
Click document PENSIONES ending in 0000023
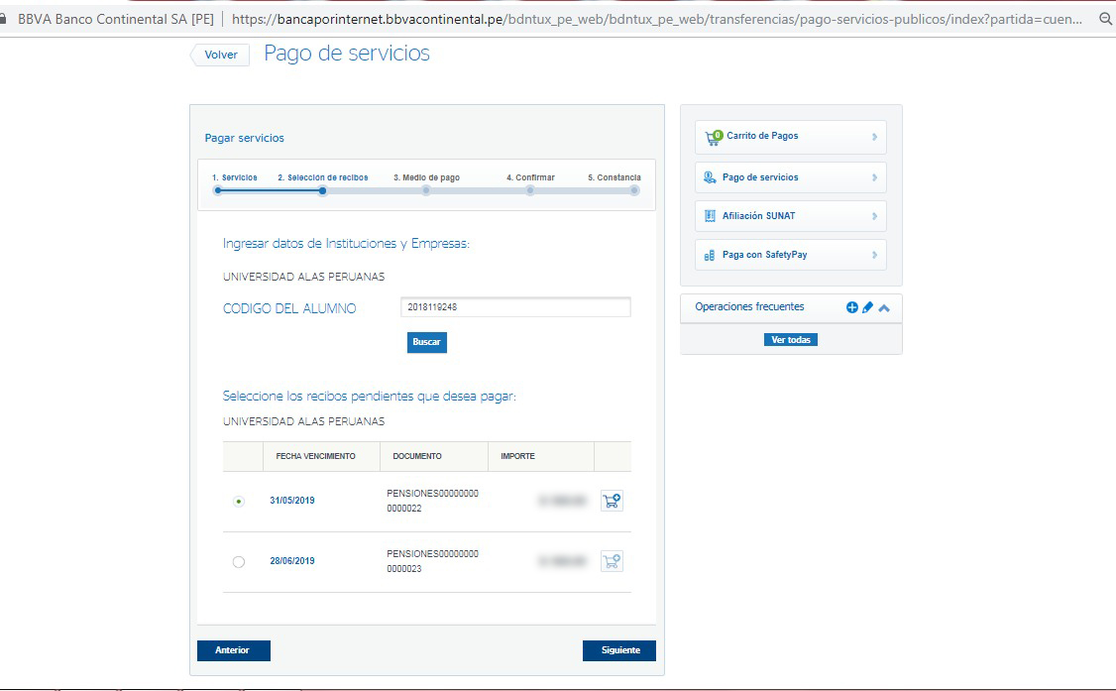[x=433, y=561]
